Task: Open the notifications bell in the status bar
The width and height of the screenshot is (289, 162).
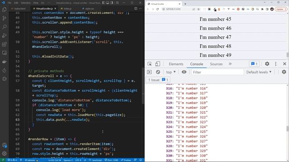Action: point(140,160)
